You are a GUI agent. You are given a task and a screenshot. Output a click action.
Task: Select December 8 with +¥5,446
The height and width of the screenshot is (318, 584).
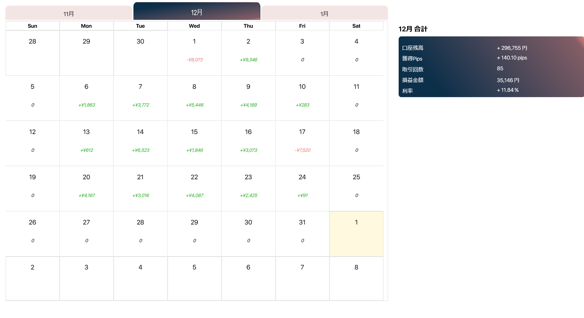[x=194, y=98]
